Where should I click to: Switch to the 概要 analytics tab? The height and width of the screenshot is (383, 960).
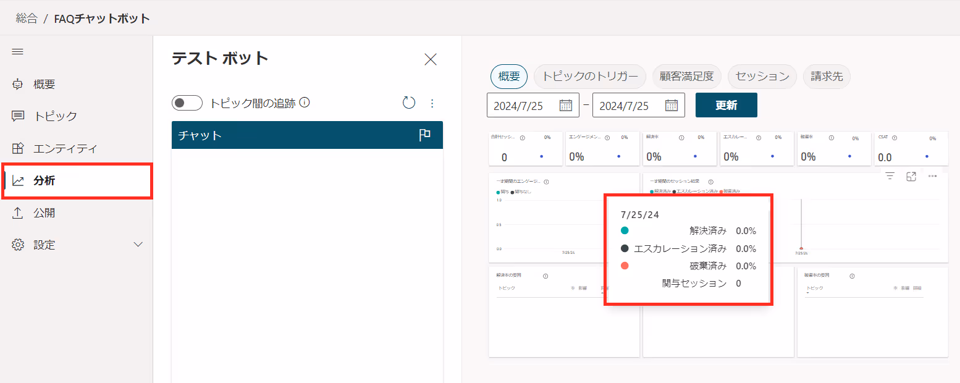click(509, 77)
